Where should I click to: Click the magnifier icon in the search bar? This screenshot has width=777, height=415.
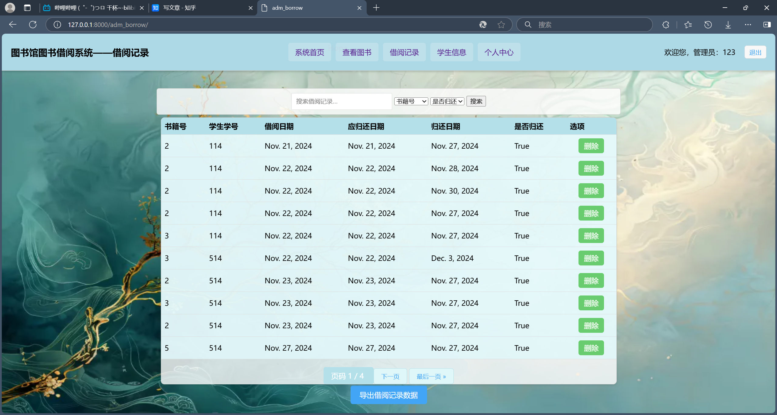[x=528, y=25]
